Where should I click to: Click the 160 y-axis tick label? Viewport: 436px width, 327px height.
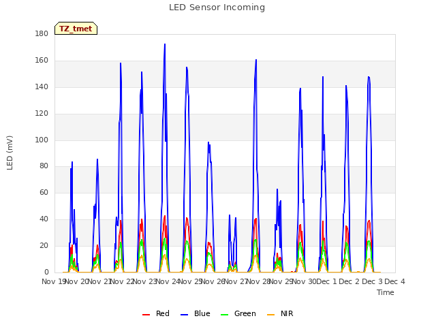[x=42, y=60]
